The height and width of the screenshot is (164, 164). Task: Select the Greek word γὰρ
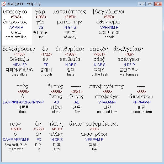point(40,12)
